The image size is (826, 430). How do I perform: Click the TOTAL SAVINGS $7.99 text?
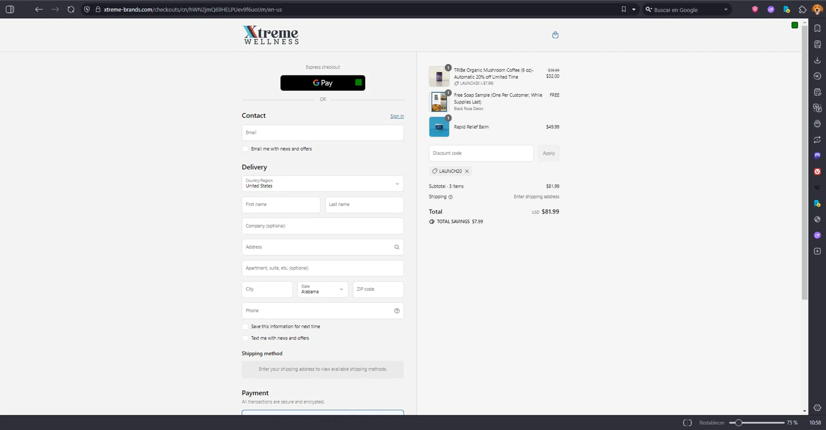(460, 221)
